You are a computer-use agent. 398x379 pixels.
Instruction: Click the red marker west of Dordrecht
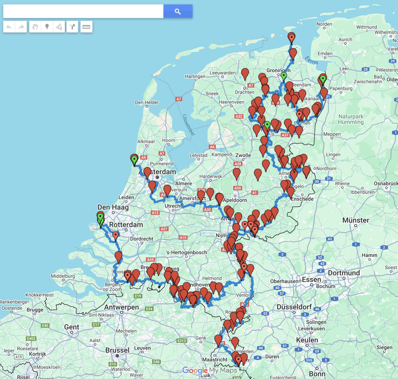(x=115, y=235)
